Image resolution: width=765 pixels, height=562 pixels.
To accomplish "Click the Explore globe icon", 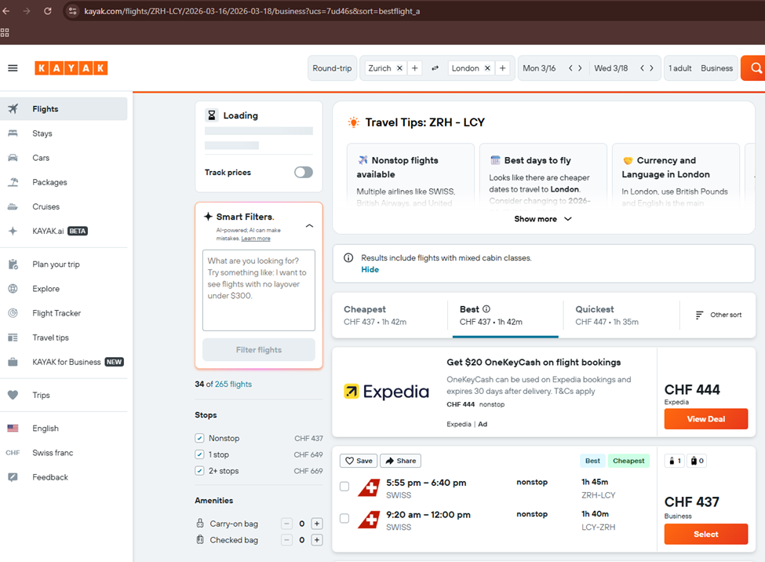I will 13,289.
